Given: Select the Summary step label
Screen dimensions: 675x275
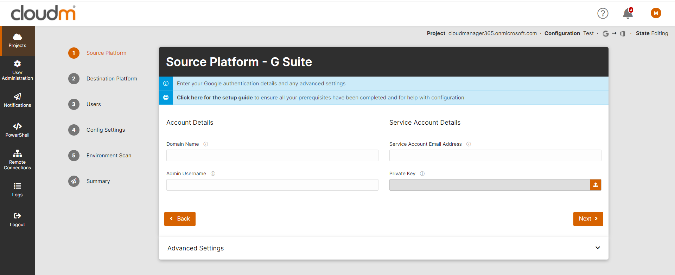Looking at the screenshot, I should pyautogui.click(x=98, y=181).
